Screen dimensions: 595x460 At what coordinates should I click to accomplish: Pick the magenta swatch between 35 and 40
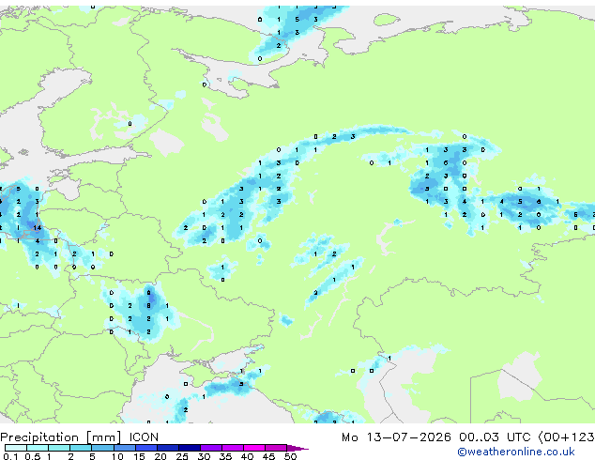(x=233, y=448)
